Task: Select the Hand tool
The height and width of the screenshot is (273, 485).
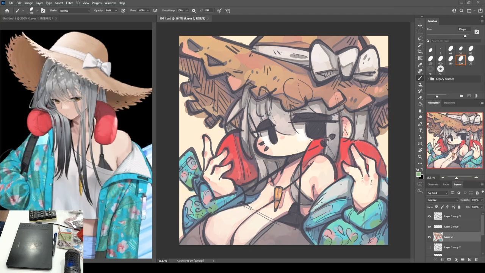Action: pos(420,150)
